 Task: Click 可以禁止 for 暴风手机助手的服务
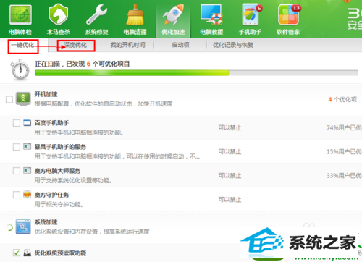(x=230, y=152)
